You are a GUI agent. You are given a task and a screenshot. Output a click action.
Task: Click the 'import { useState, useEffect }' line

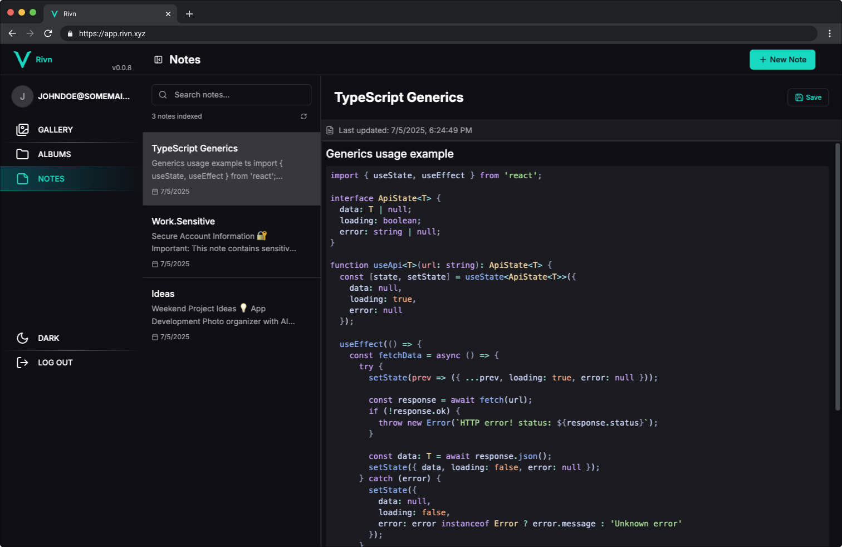(436, 175)
